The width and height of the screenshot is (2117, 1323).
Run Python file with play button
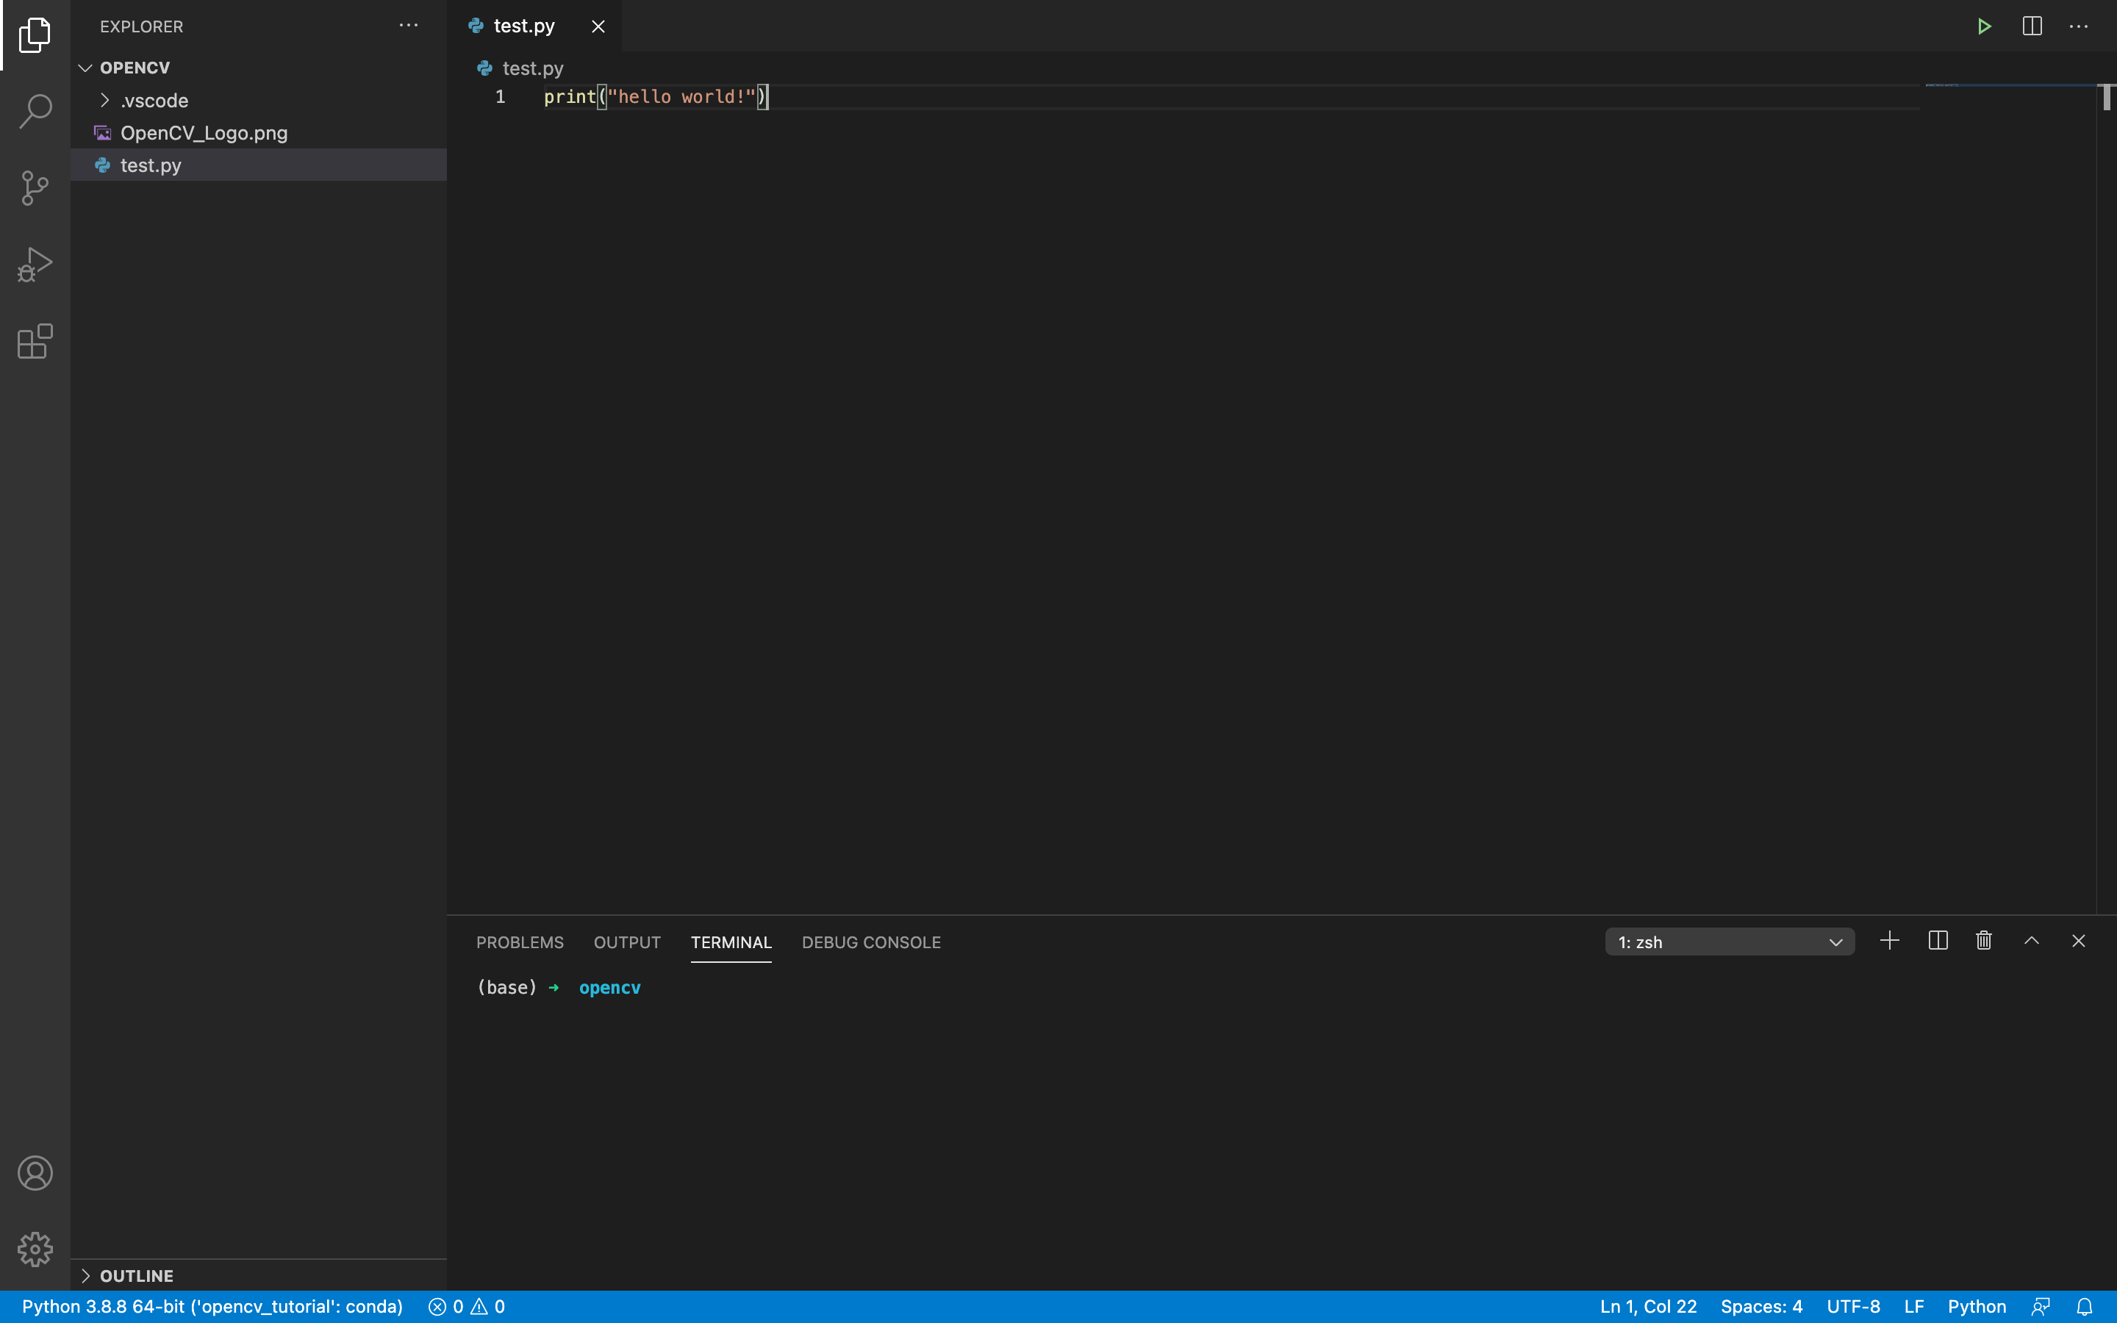1984,26
